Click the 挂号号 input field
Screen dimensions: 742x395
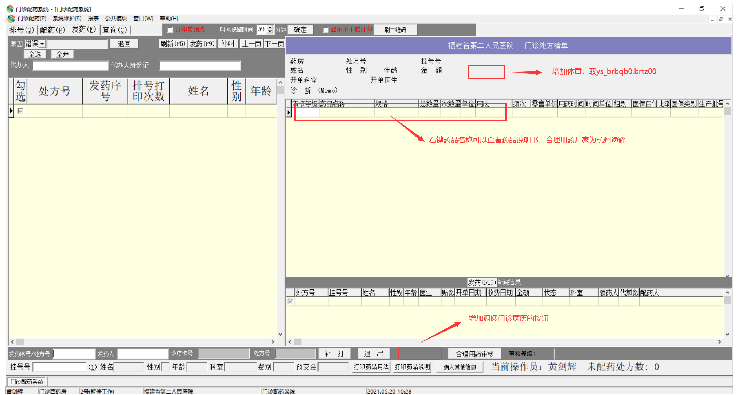[59, 367]
